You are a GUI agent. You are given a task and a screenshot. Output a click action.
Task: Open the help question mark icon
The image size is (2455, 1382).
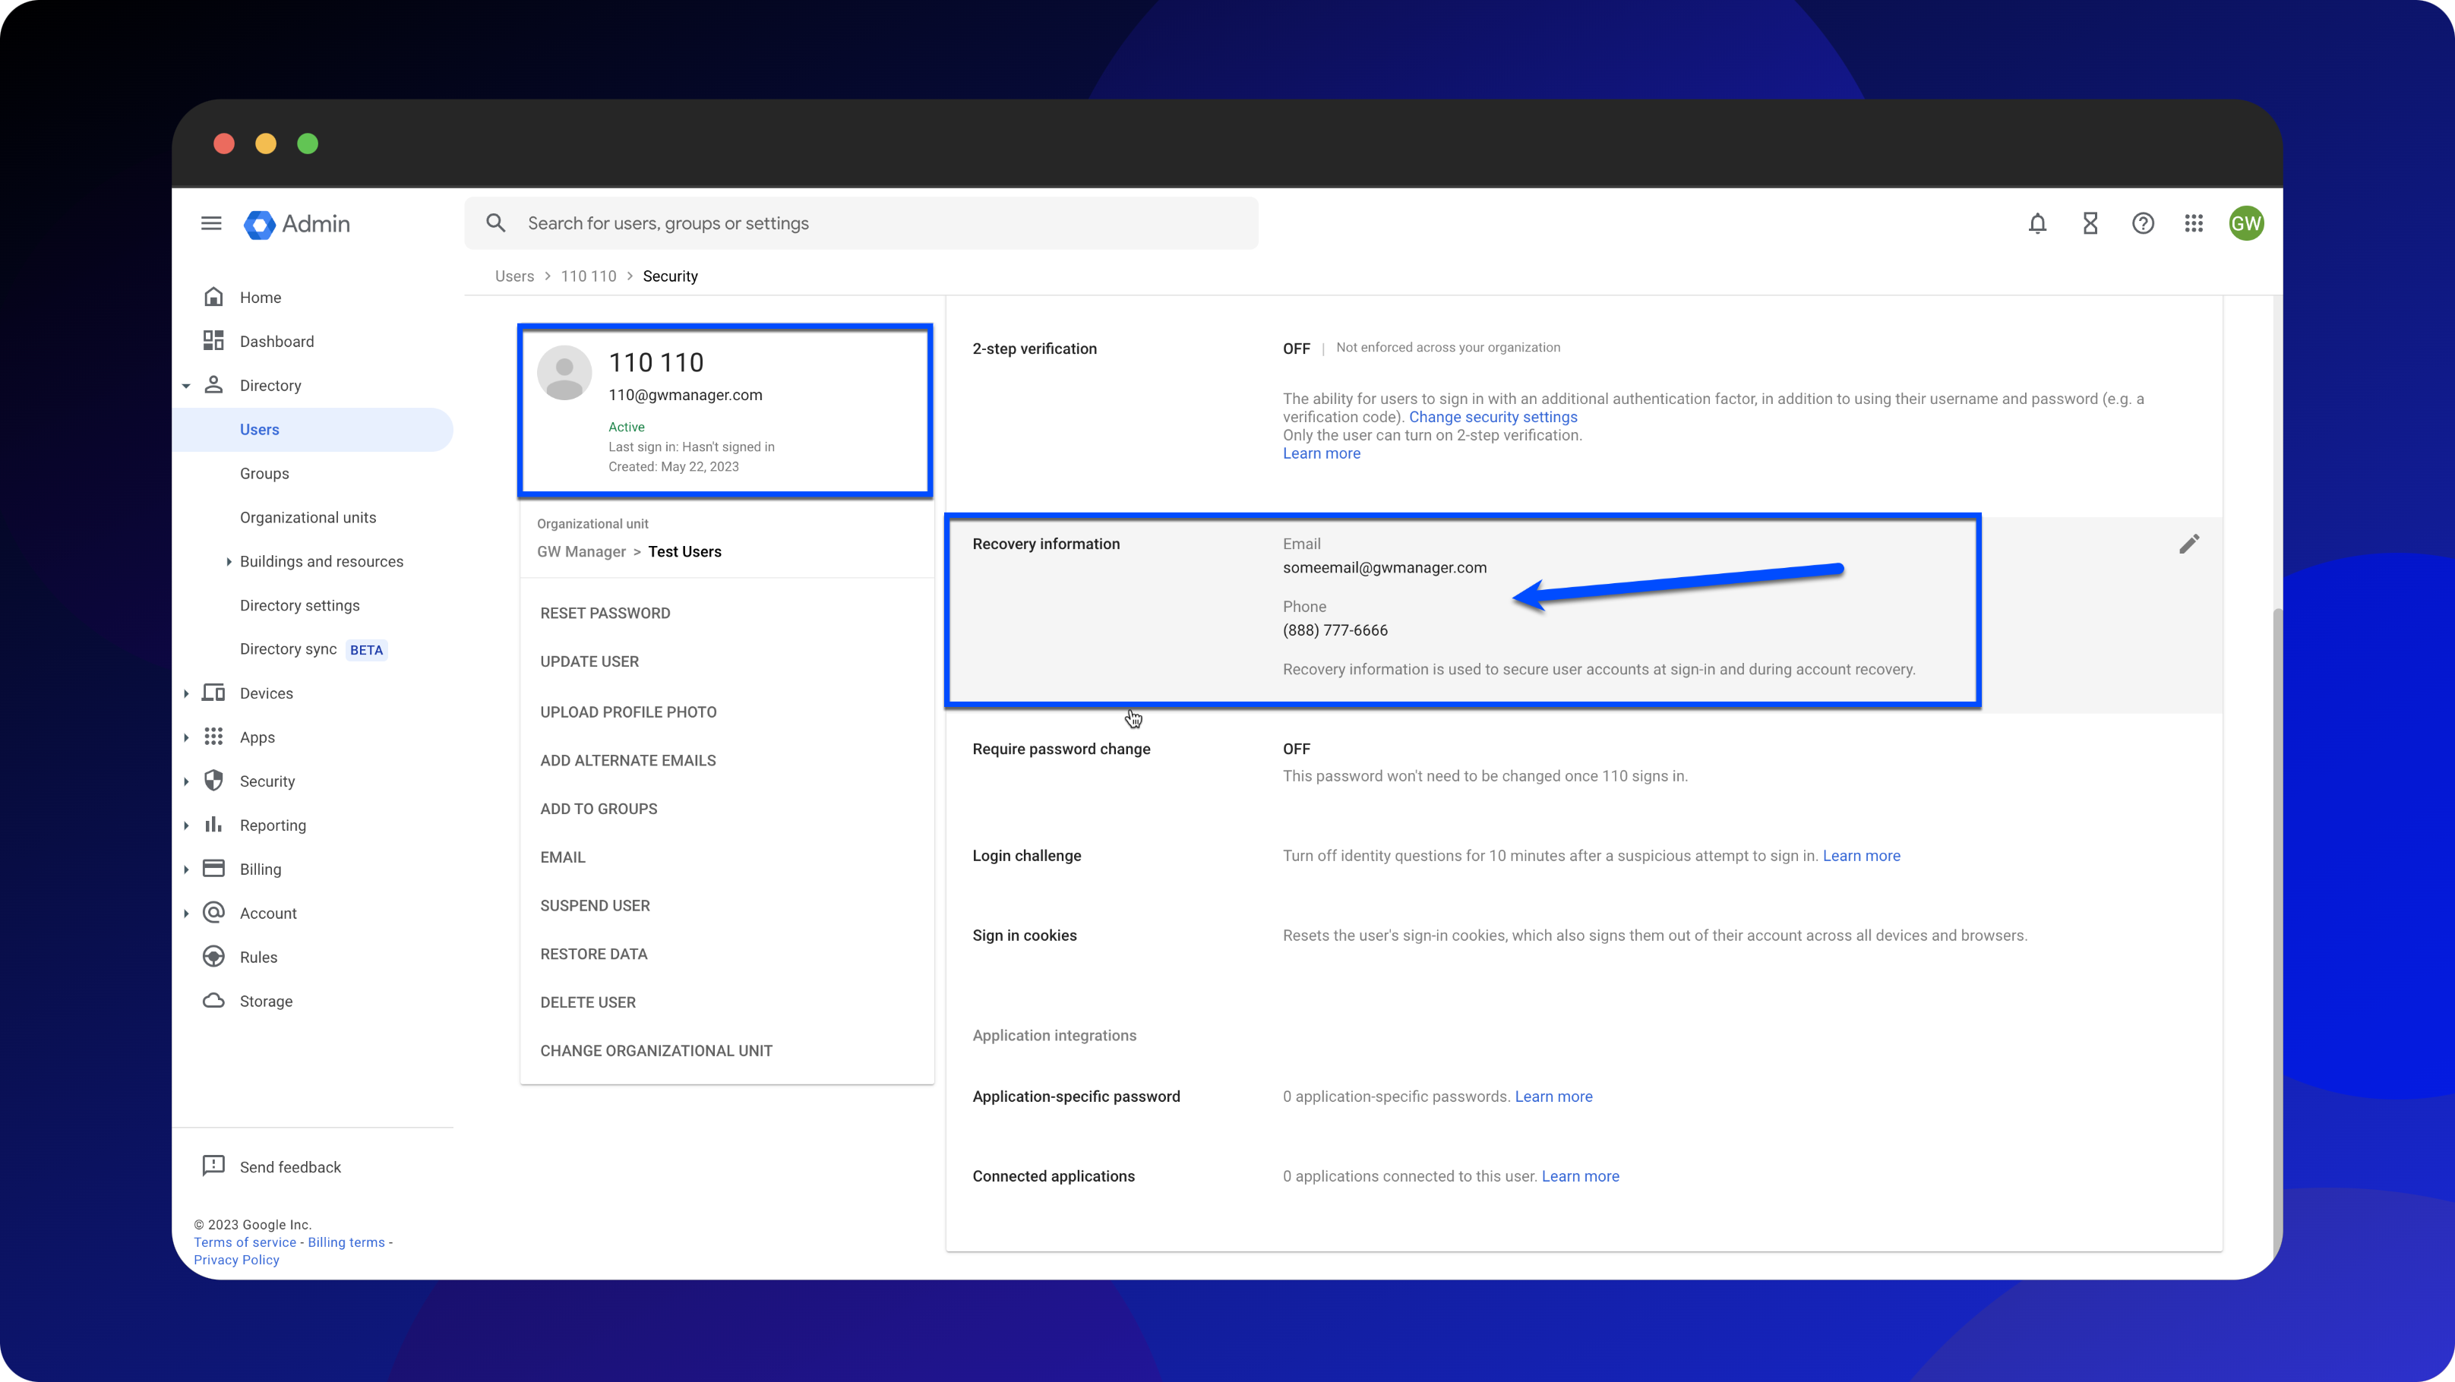2142,223
